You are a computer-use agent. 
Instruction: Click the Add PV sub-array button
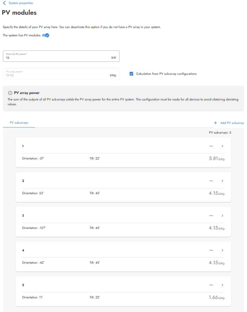click(232, 123)
